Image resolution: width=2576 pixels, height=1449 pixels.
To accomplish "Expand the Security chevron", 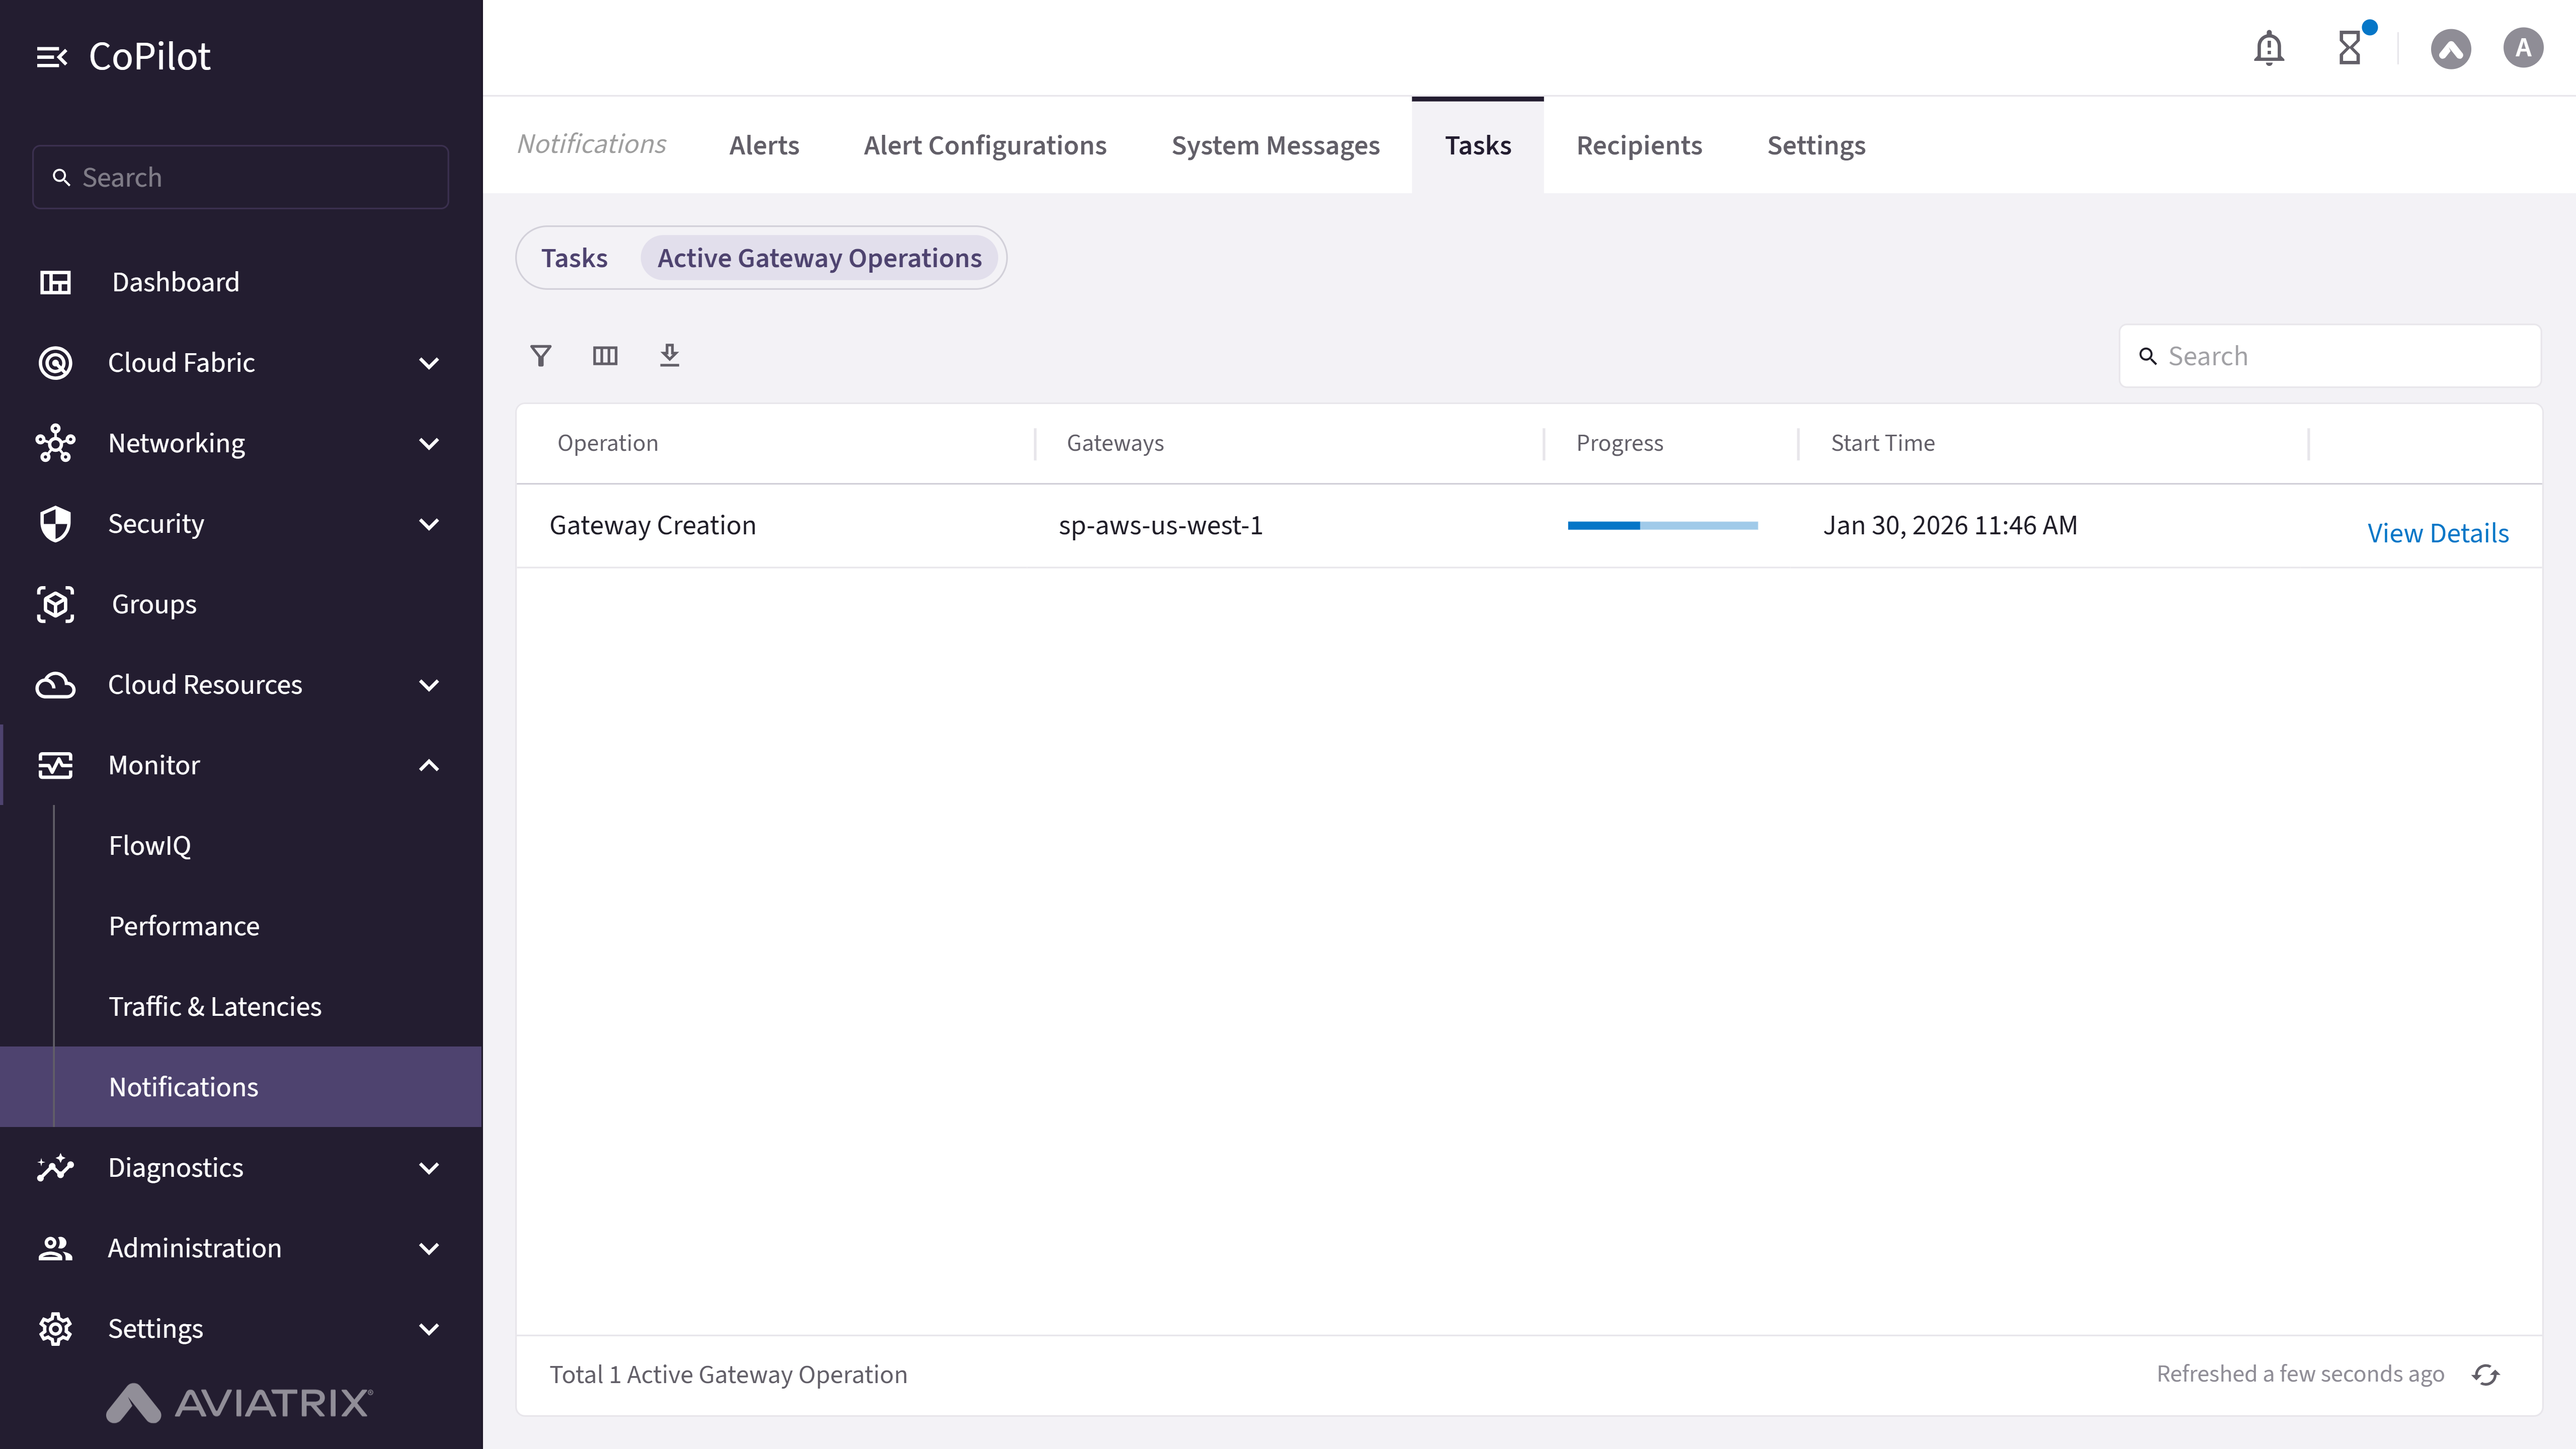I will [429, 524].
